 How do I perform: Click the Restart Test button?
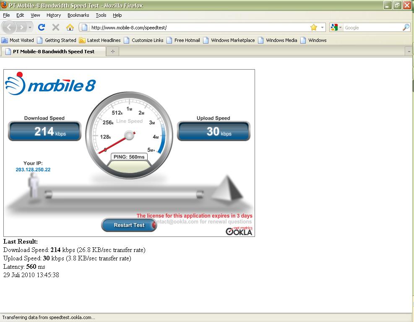coord(129,225)
